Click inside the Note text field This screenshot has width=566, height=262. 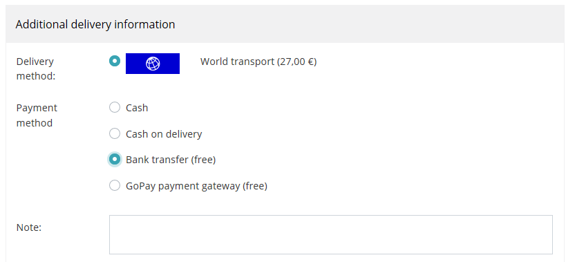coord(330,234)
